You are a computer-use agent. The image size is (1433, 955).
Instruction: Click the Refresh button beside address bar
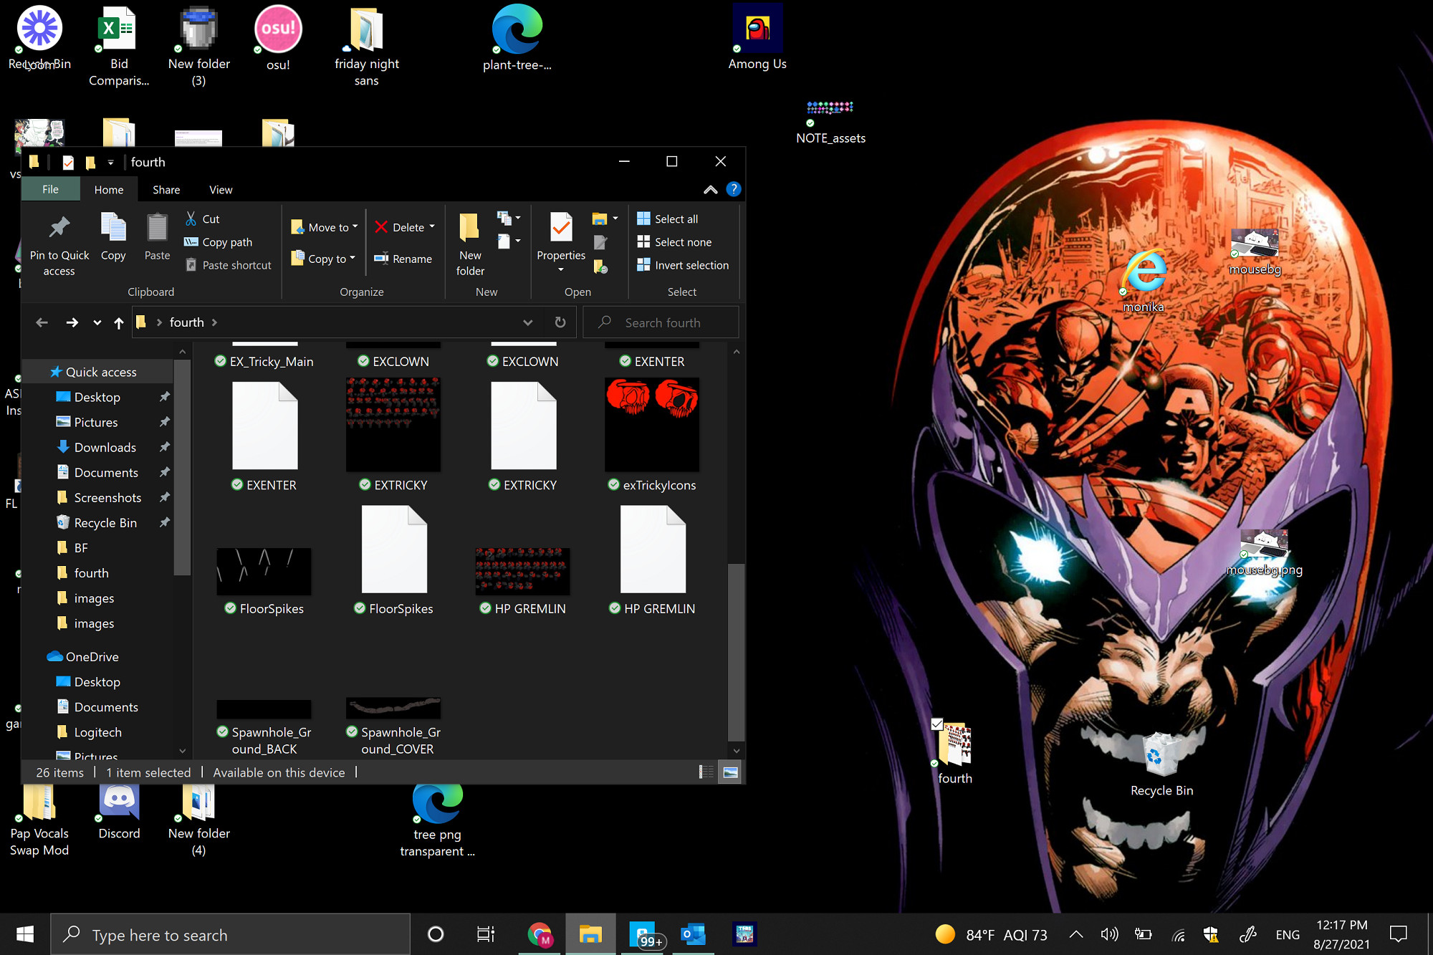click(x=560, y=322)
